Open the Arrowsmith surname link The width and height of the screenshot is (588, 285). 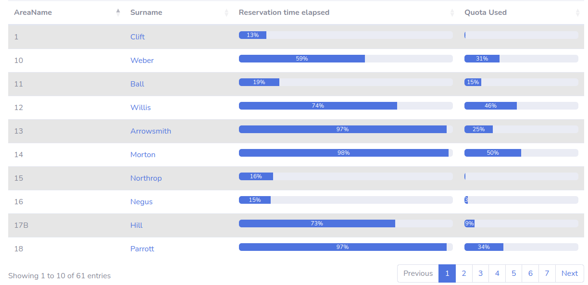[150, 131]
